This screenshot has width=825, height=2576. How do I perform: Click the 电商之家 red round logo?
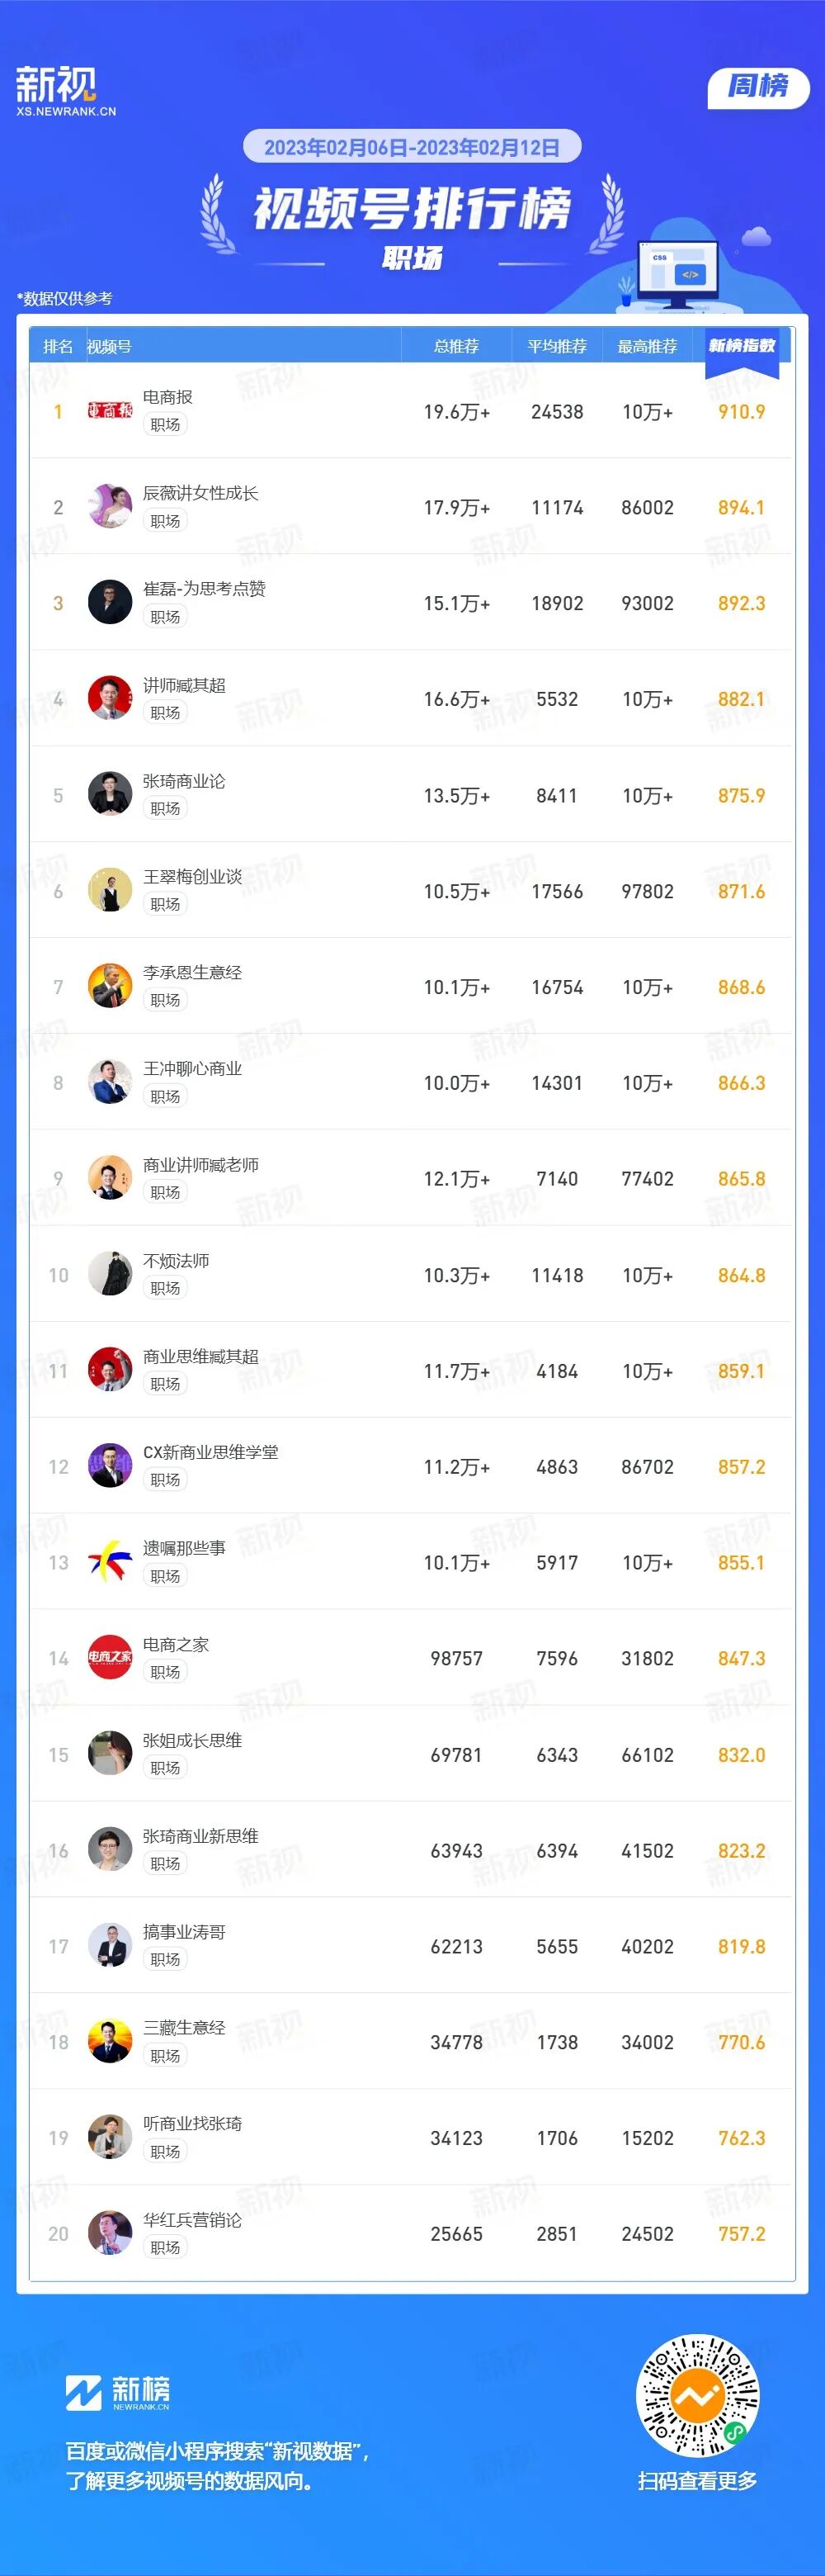(110, 1657)
